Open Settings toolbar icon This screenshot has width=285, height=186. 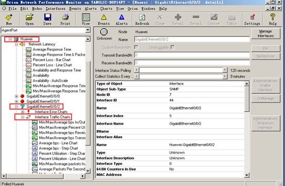point(252,17)
